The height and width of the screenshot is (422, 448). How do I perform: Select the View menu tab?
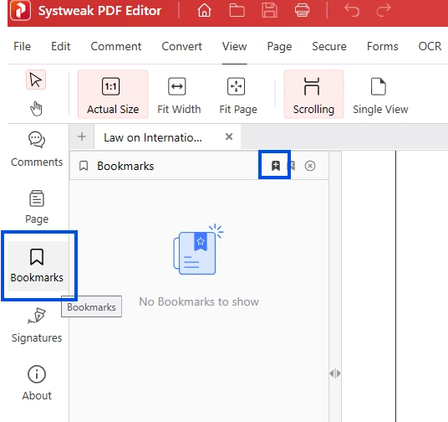[234, 46]
